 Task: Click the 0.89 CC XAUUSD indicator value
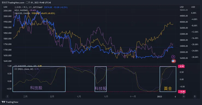click(x=40, y=66)
